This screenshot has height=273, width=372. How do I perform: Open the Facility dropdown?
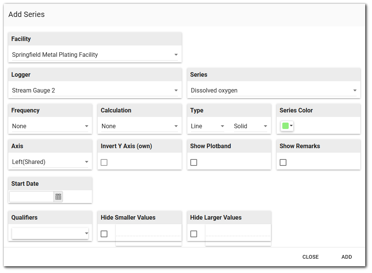click(x=95, y=55)
